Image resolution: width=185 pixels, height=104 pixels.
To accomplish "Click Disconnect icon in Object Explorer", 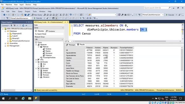I will pos(14,25).
